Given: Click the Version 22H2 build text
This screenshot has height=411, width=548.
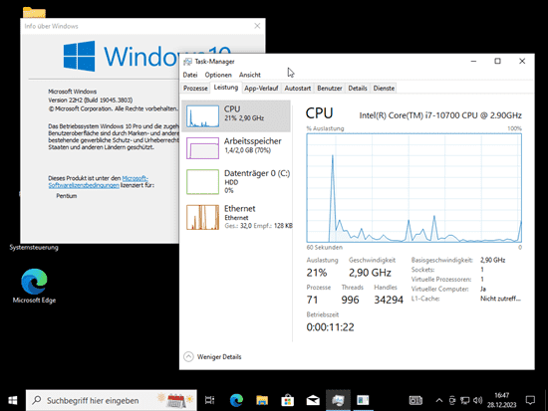Looking at the screenshot, I should tap(90, 101).
